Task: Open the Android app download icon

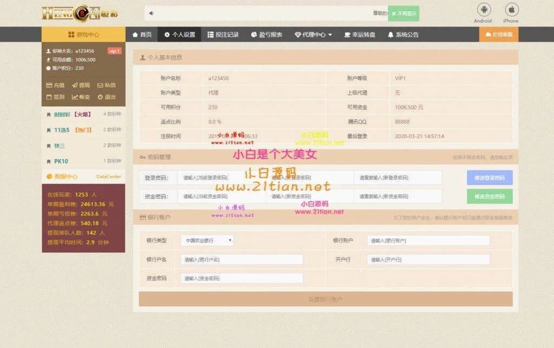Action: (x=483, y=10)
